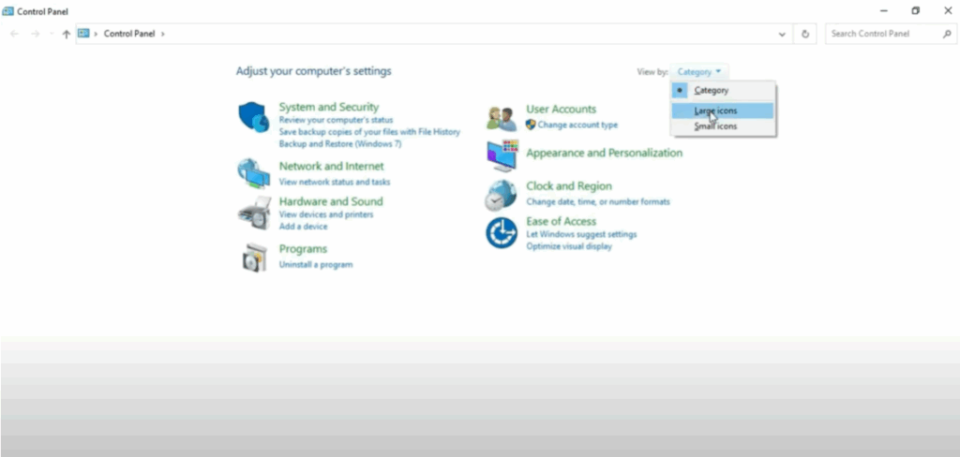Click the User Accounts people icon

pyautogui.click(x=502, y=118)
